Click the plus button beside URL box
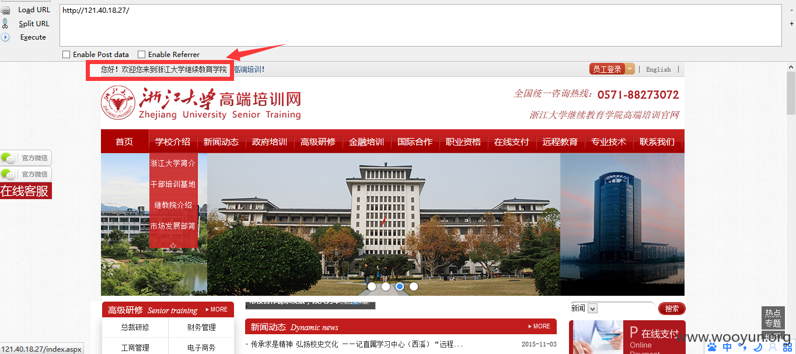The height and width of the screenshot is (354, 796). 791,24
